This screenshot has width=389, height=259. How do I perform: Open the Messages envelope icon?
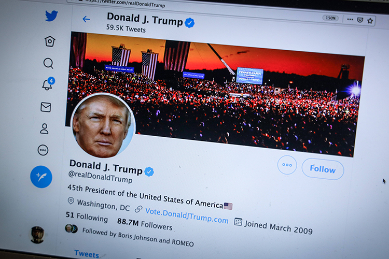point(46,107)
